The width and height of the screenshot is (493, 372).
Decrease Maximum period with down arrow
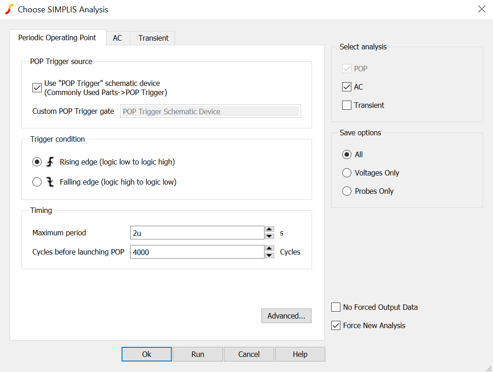pos(270,236)
